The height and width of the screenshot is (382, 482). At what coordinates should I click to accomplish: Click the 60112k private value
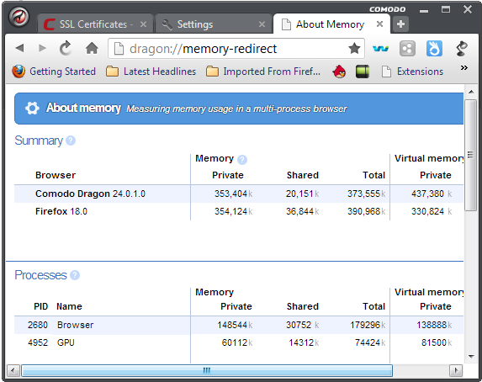pyautogui.click(x=237, y=342)
